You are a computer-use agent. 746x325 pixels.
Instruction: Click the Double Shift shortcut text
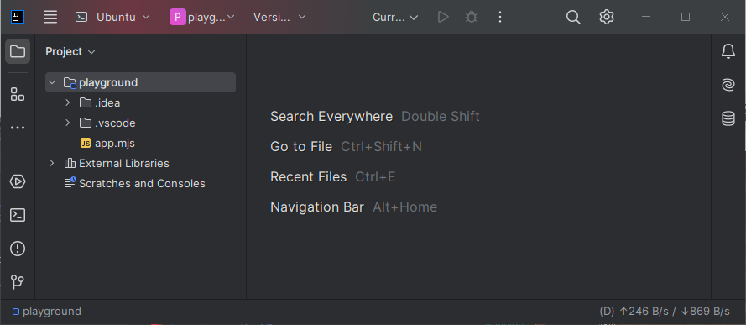pos(441,116)
